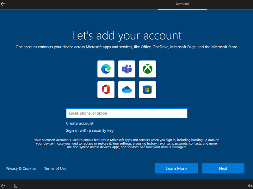Select the Account tab at the top

182,4
